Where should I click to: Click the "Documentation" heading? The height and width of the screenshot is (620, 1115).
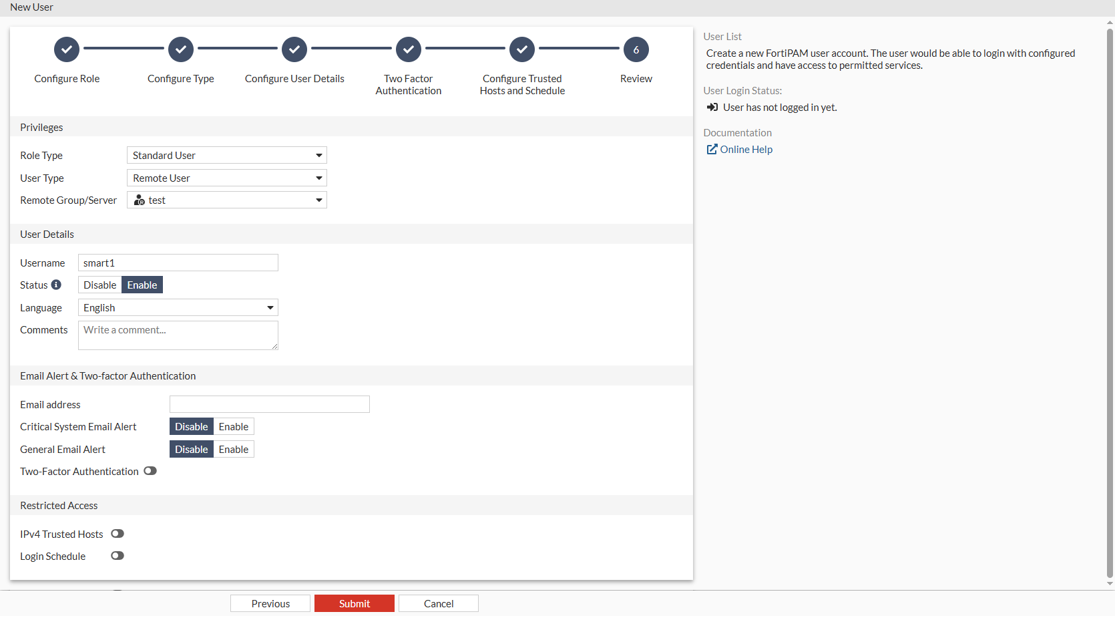pos(737,133)
